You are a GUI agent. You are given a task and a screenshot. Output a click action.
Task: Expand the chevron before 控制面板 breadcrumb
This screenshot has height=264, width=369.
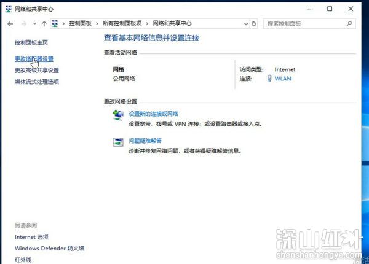(63, 23)
